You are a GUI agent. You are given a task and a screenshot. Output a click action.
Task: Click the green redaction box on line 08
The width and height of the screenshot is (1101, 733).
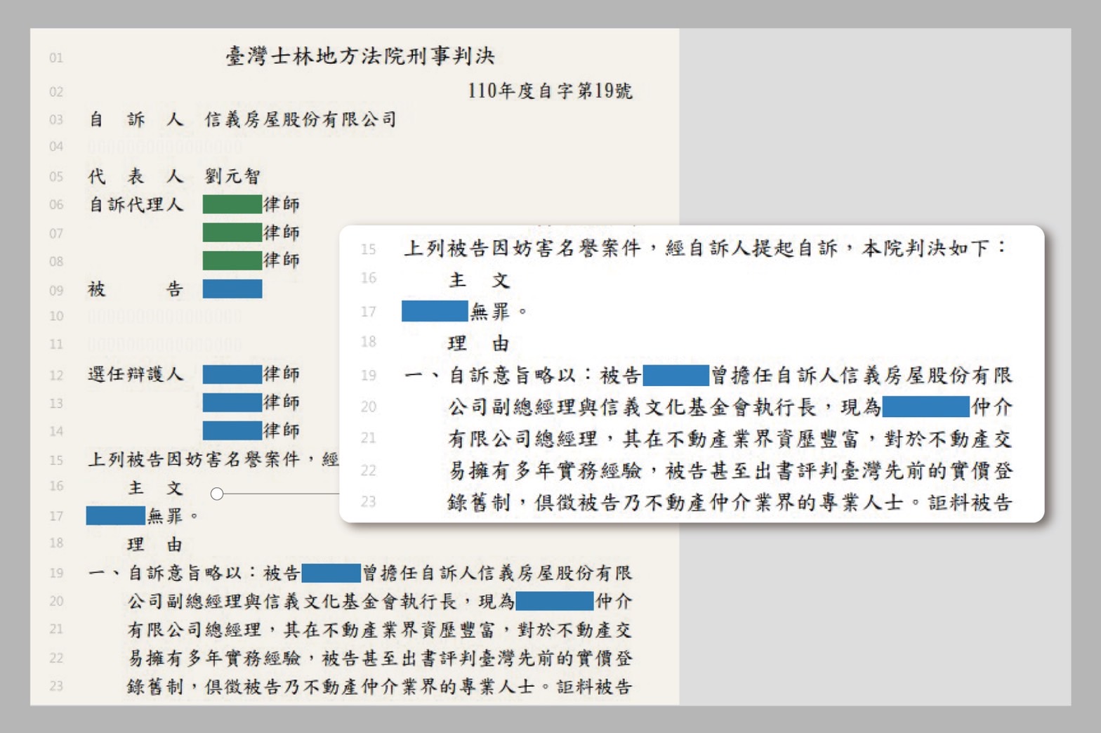[x=232, y=260]
